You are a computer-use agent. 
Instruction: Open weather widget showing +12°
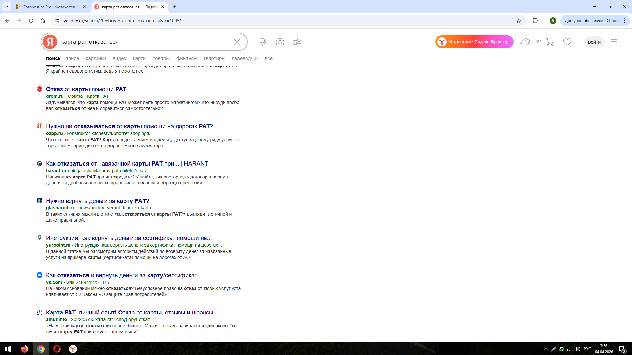pos(531,42)
